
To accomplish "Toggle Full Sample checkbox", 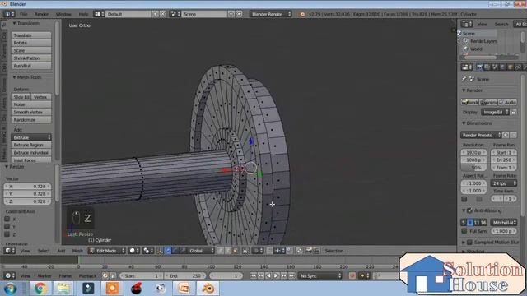I will point(464,231).
